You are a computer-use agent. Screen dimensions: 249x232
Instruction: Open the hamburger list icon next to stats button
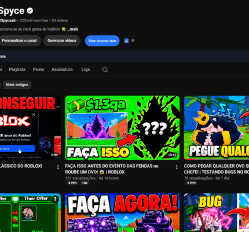(133, 41)
